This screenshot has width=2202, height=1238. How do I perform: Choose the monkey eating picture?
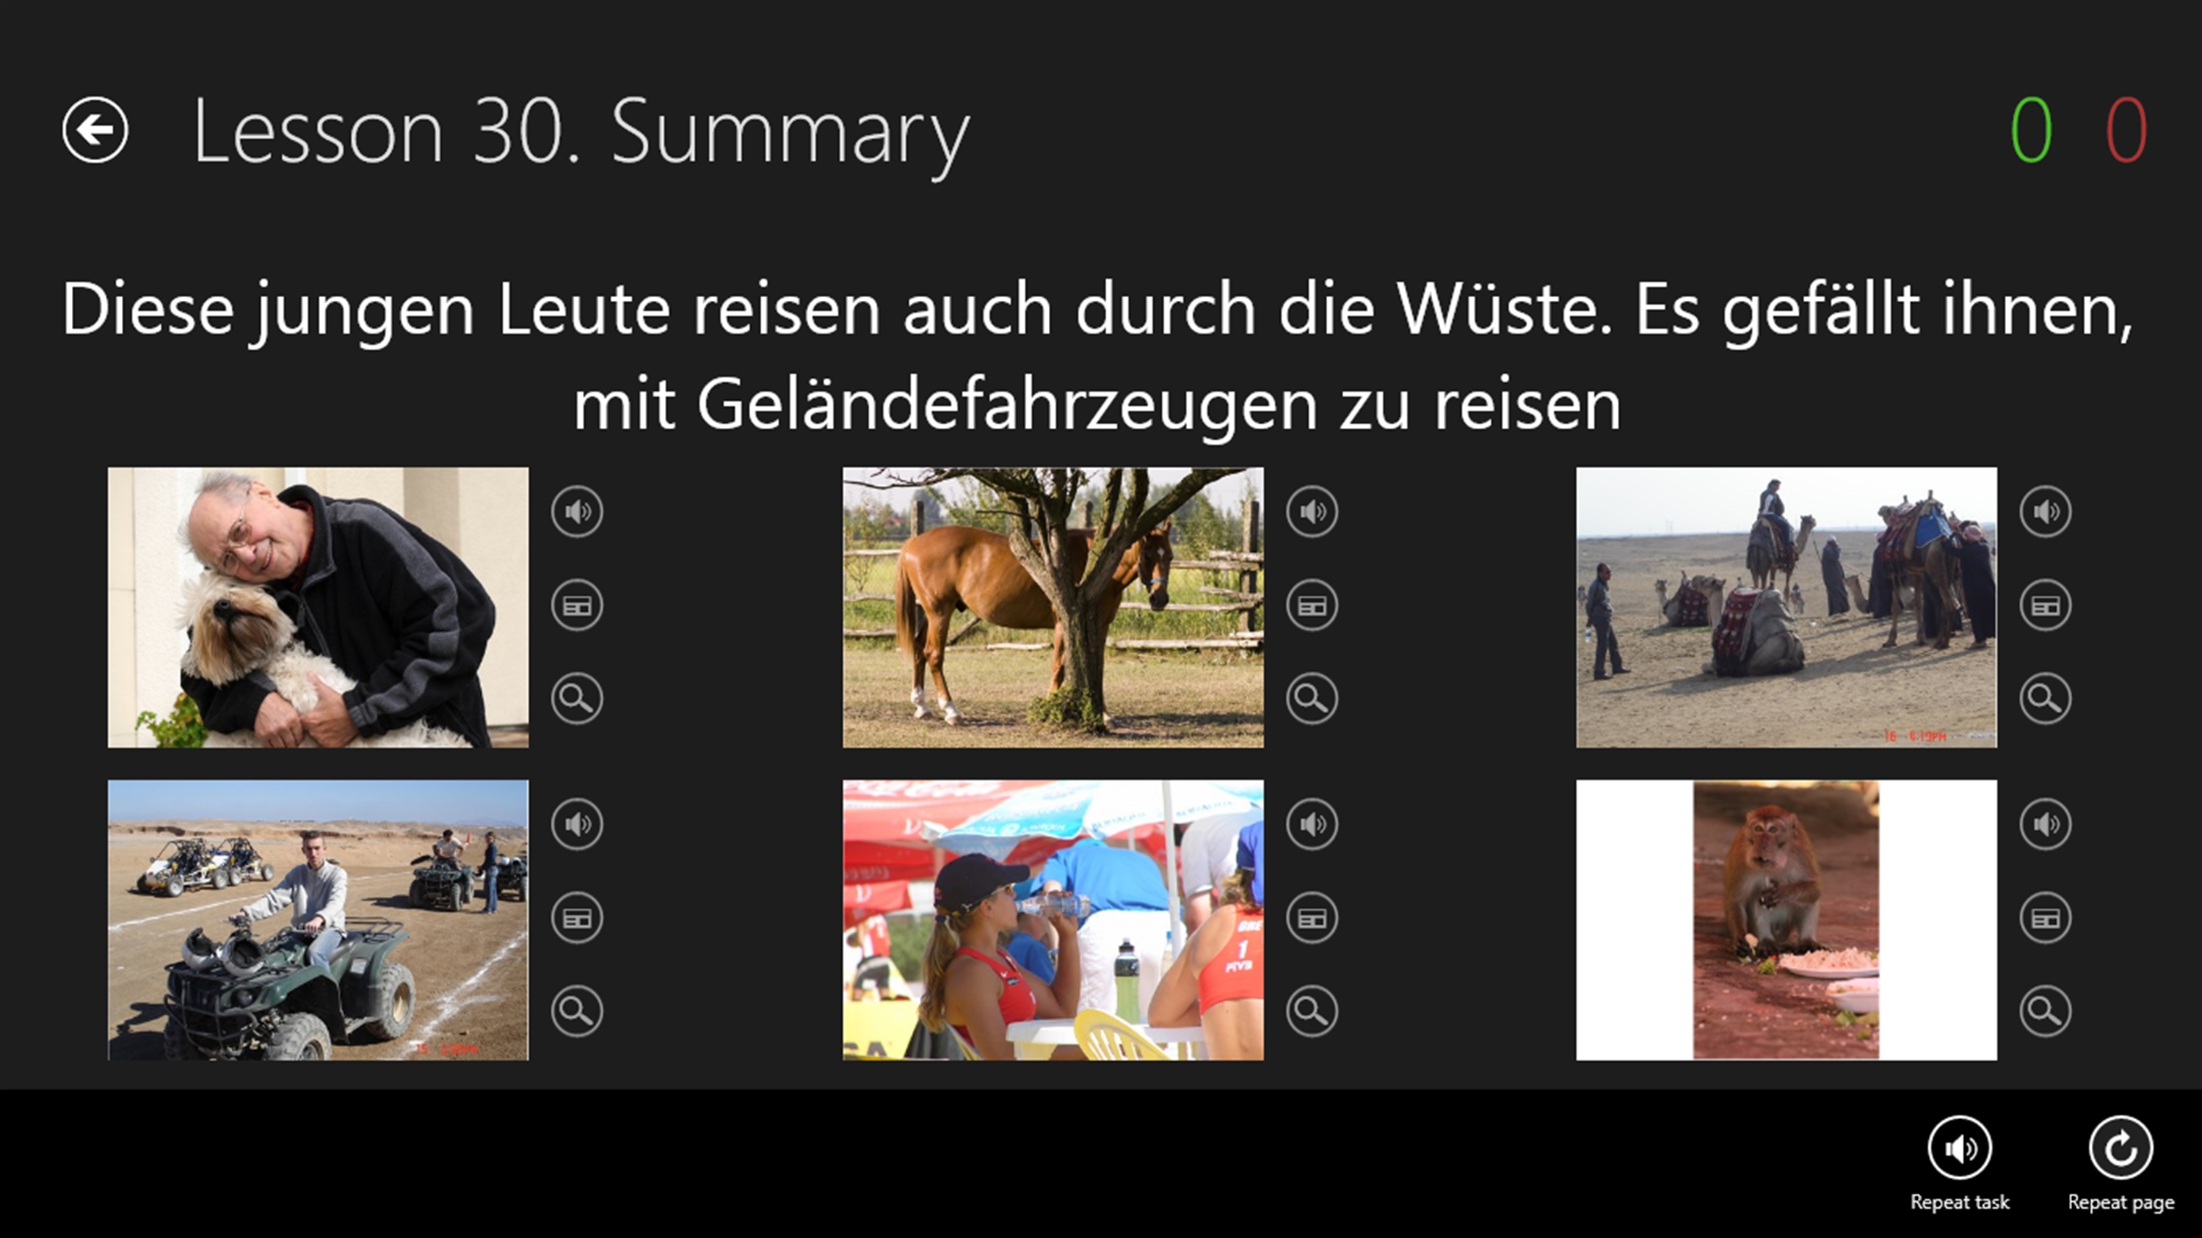click(x=1787, y=920)
